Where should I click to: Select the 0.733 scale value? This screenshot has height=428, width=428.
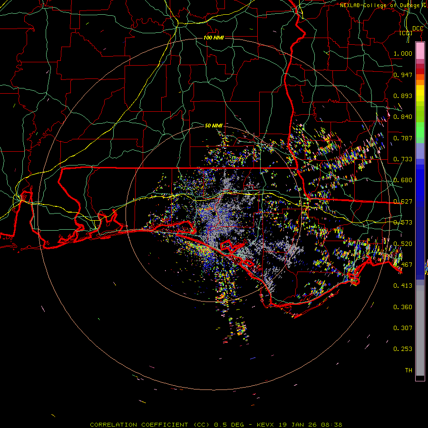click(x=403, y=159)
